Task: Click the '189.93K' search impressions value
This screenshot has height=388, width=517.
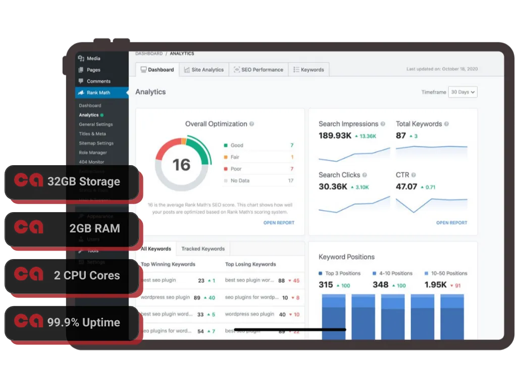Action: pyautogui.click(x=335, y=135)
